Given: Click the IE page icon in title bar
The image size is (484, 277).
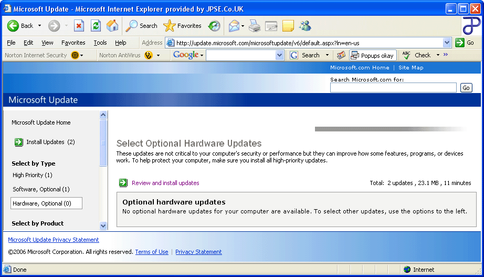Looking at the screenshot, I should click(7, 8).
